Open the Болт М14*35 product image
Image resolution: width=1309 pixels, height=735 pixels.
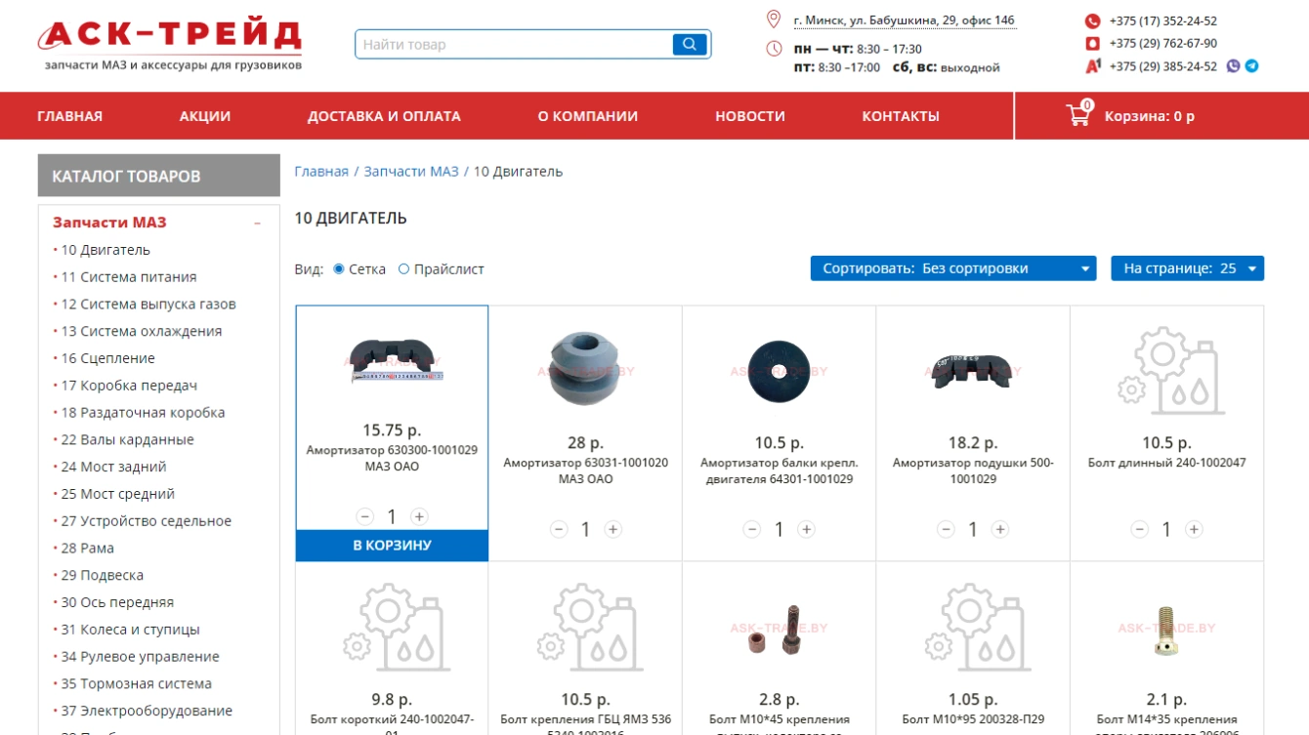click(1166, 633)
